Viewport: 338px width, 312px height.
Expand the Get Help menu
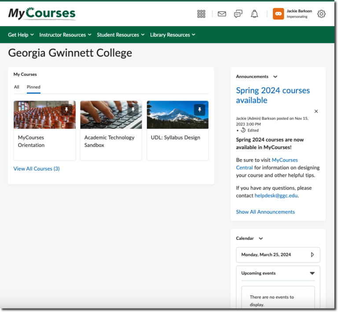point(21,35)
